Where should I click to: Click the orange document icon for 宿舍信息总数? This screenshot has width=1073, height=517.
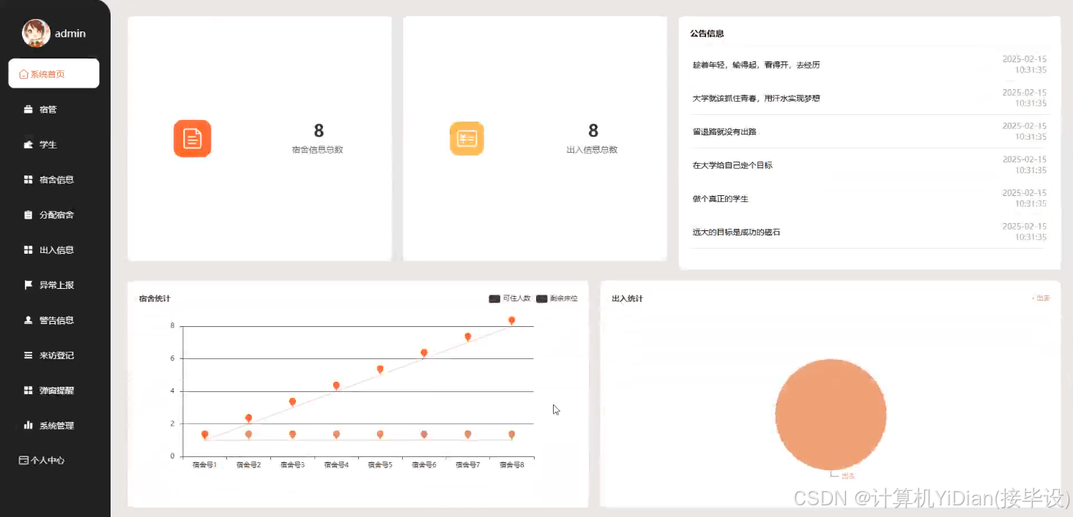click(192, 138)
